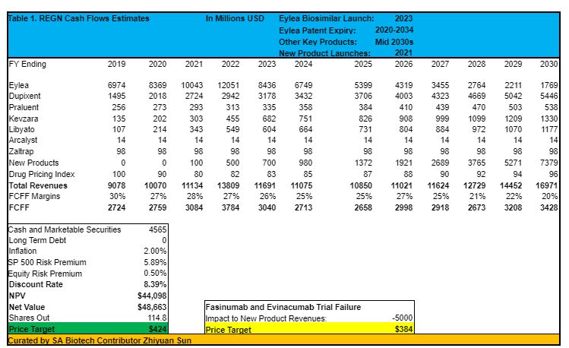Select the NPV value $44,098
The height and width of the screenshot is (348, 569).
click(152, 296)
